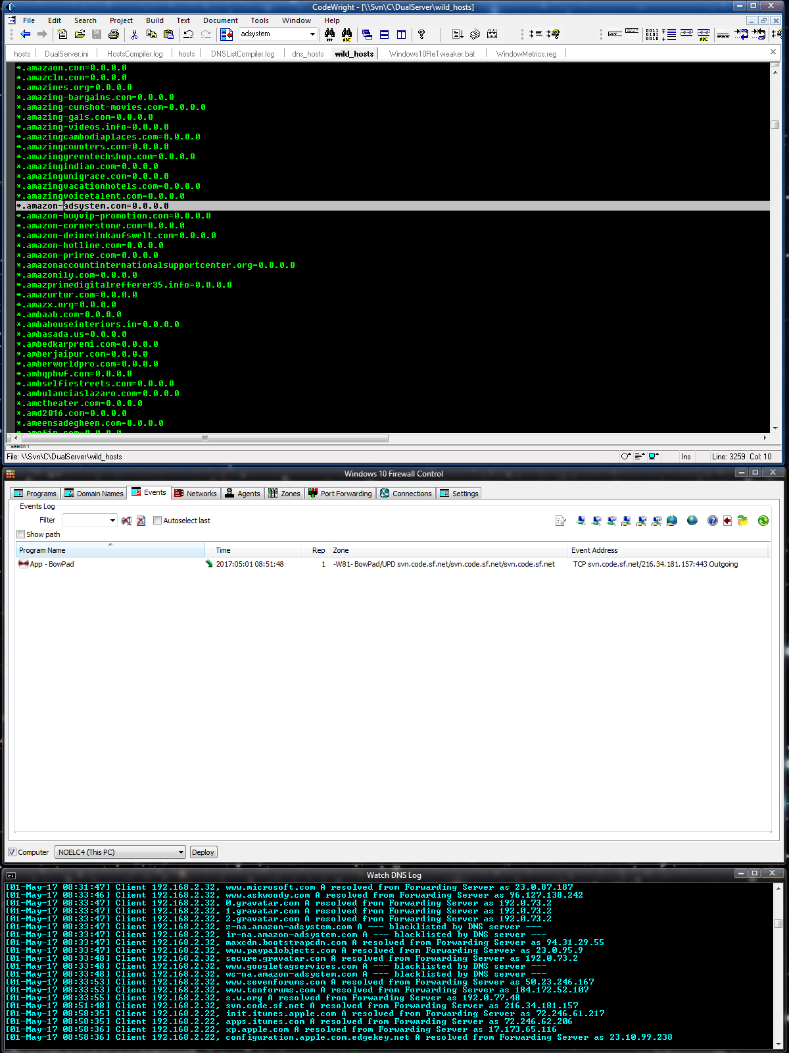Click the Print icon in CodeWright toolbar
This screenshot has width=789, height=1053.
click(114, 34)
